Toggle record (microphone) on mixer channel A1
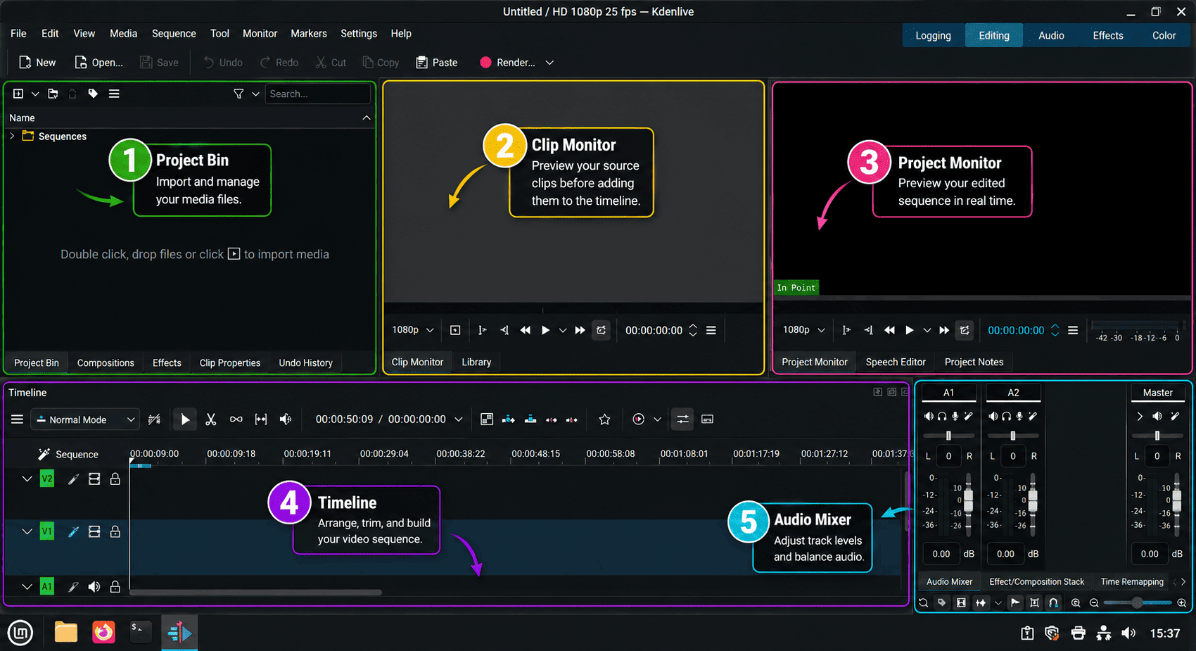 point(955,416)
